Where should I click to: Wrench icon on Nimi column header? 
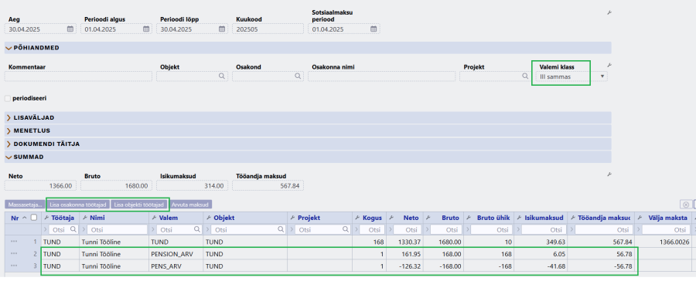[x=85, y=218]
